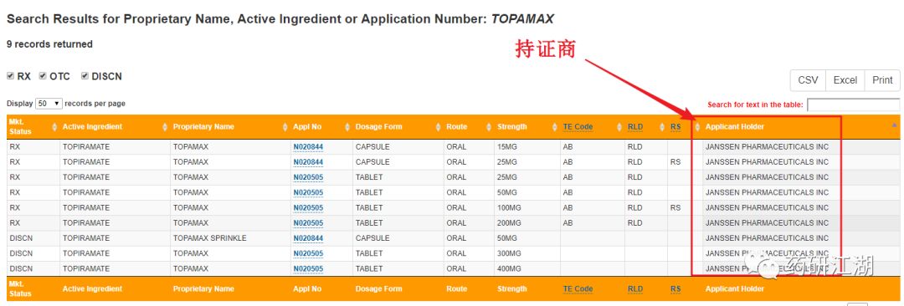Sort by TE Code column header
904x306 pixels.
pos(592,127)
